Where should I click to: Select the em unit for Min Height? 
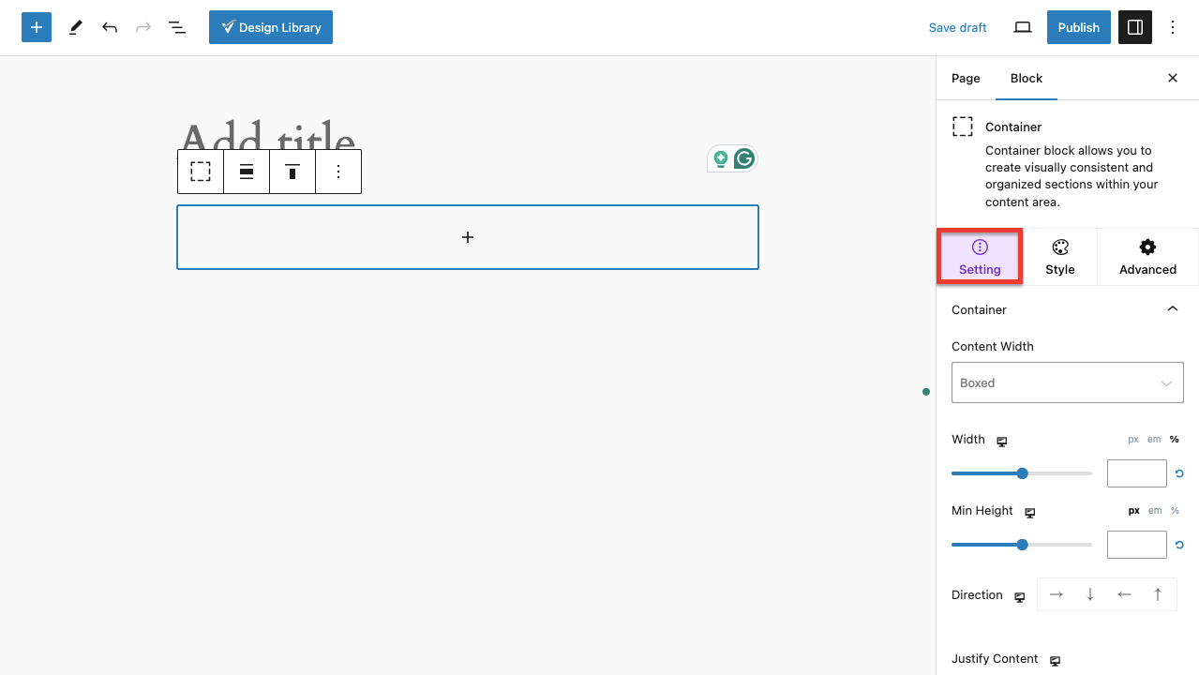click(x=1155, y=511)
